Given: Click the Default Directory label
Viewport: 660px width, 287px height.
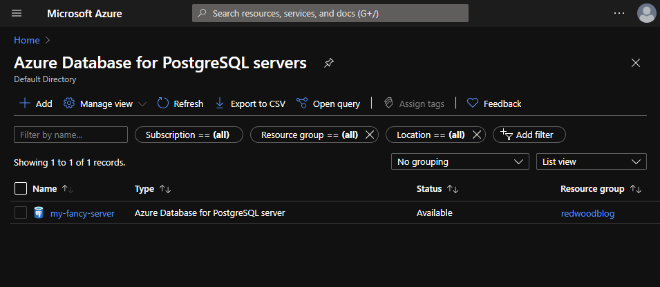Looking at the screenshot, I should 45,79.
